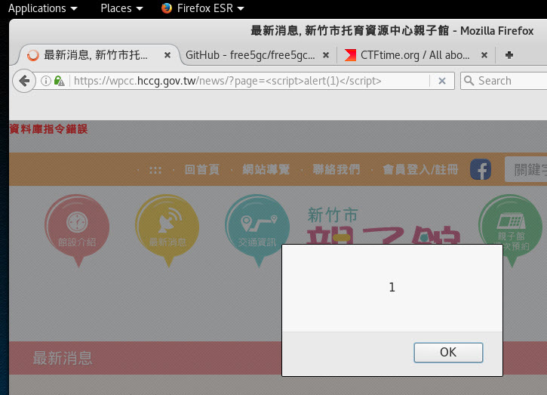Click the 新竹市 親子館 logo

tap(384, 225)
